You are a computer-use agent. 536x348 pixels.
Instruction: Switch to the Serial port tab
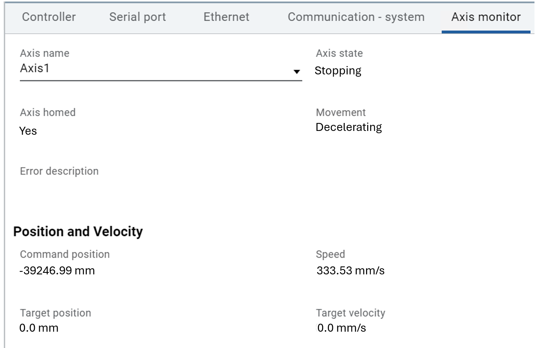pyautogui.click(x=137, y=17)
